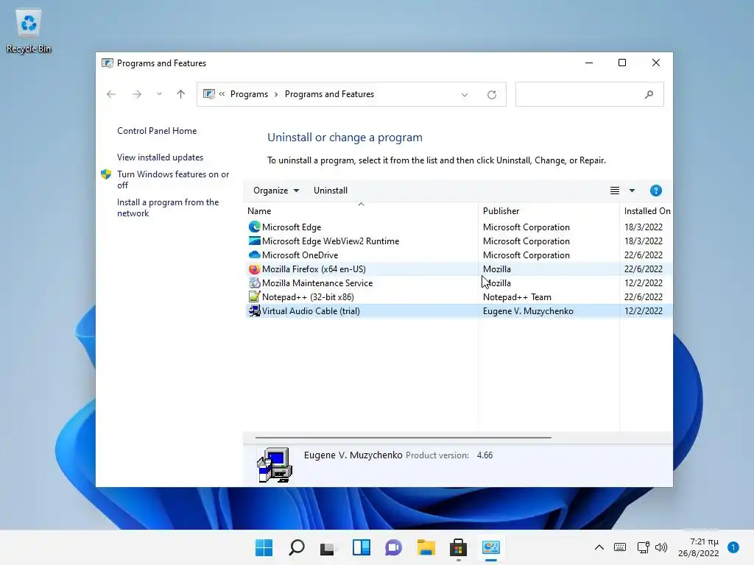Image resolution: width=754 pixels, height=565 pixels.
Task: Open the recent locations dropdown arrow
Action: point(159,94)
